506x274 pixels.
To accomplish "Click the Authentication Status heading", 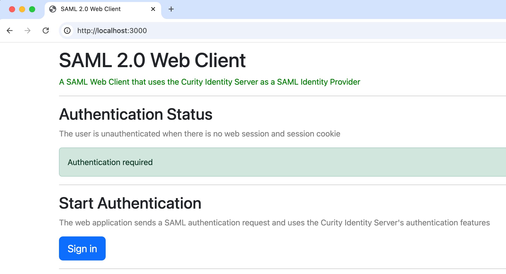I will coord(136,114).
